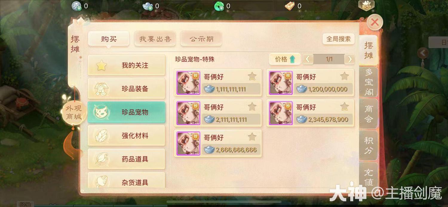Click the gold ticket currency icon
This screenshot has height=207, width=448.
tap(290, 6)
